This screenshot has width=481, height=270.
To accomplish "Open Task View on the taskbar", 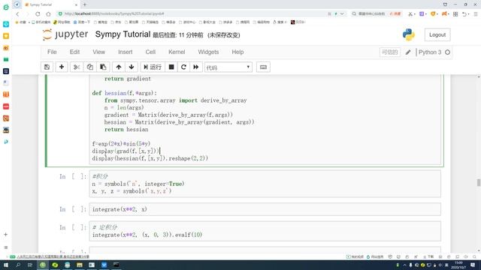I will 30,265.
